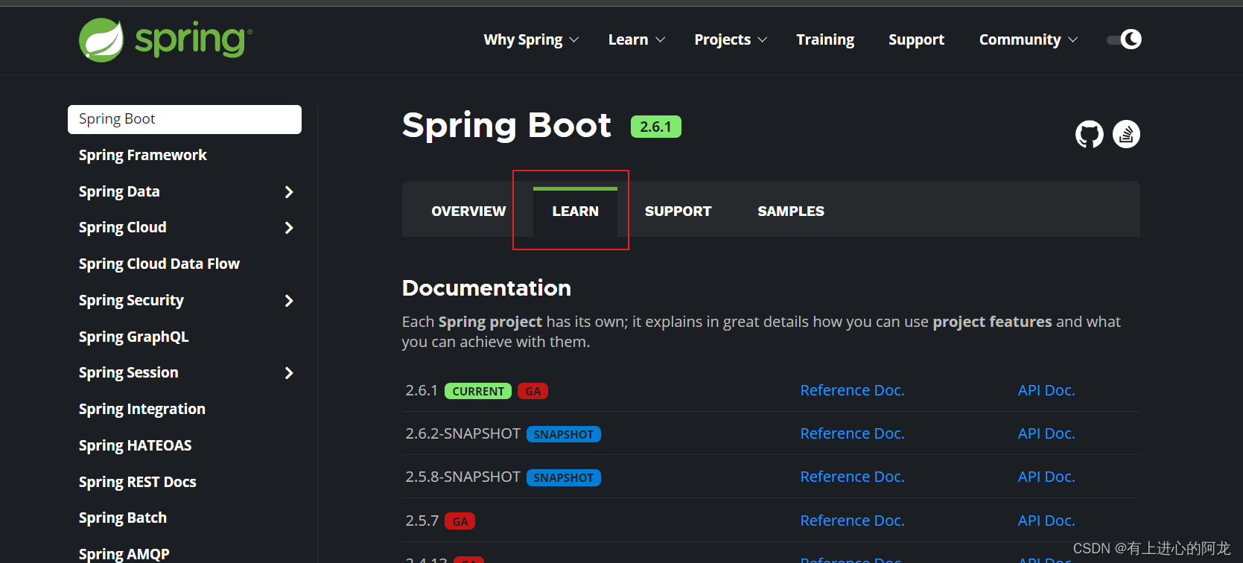Click the Spring Boot page title

point(506,125)
